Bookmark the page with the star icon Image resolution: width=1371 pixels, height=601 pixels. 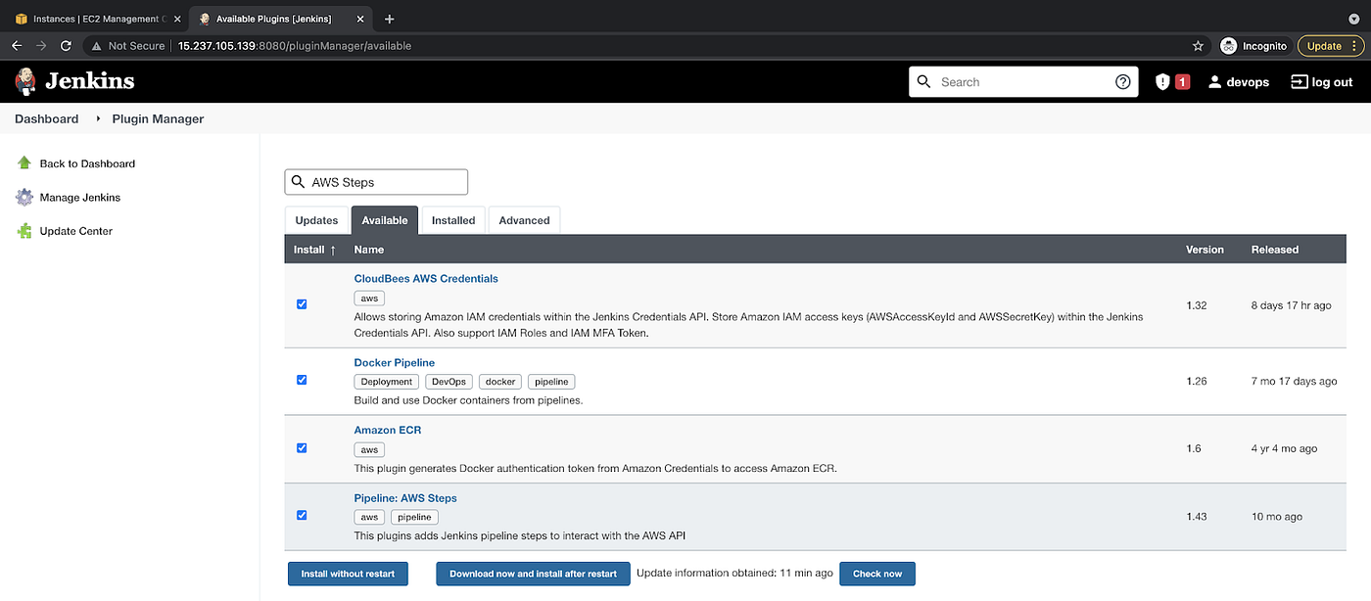tap(1198, 46)
